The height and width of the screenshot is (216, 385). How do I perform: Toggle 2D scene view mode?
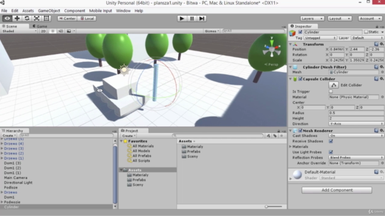coord(43,31)
